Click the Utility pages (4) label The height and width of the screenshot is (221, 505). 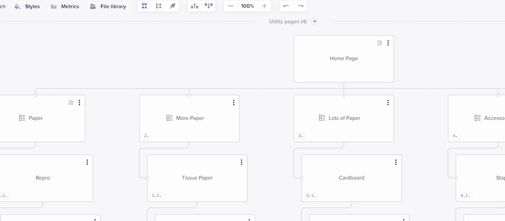point(288,22)
